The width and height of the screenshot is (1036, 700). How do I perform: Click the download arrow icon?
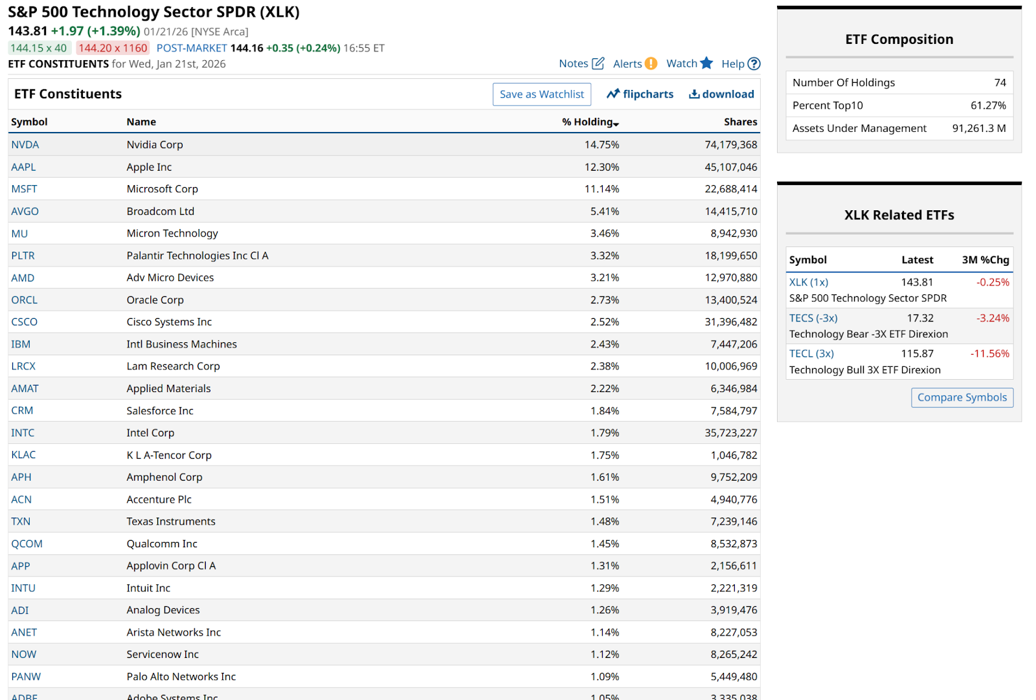694,94
